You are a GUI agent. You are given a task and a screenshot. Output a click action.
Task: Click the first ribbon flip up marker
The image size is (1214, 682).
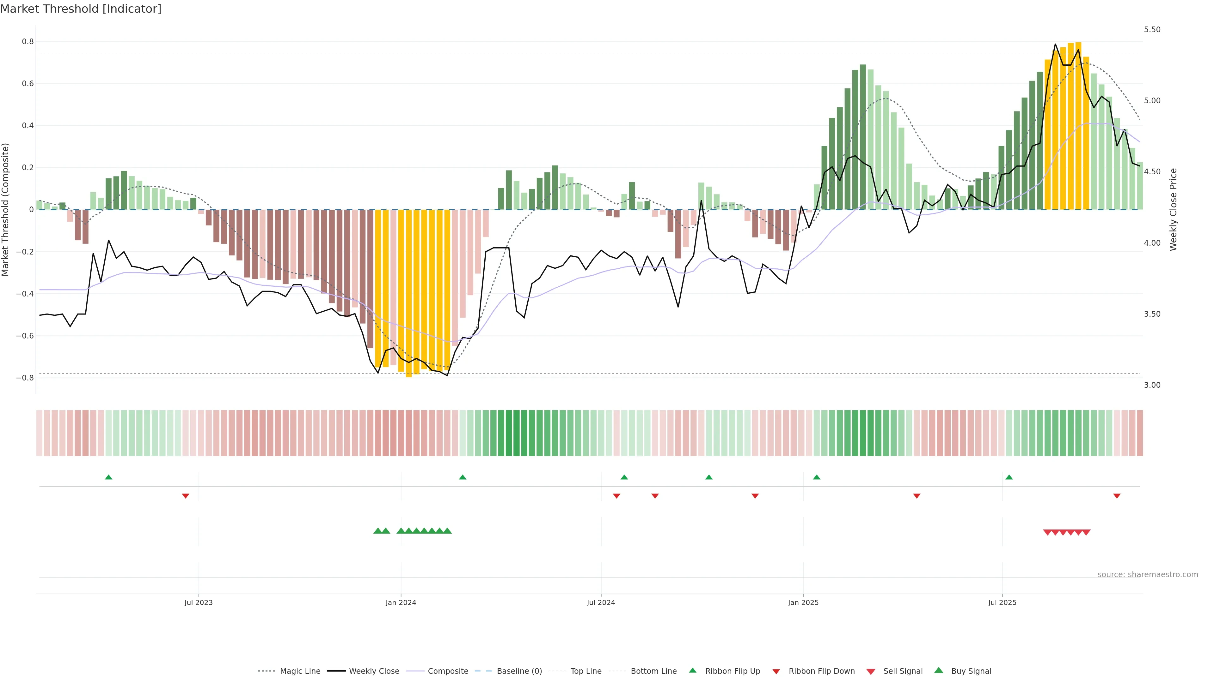[x=108, y=477]
